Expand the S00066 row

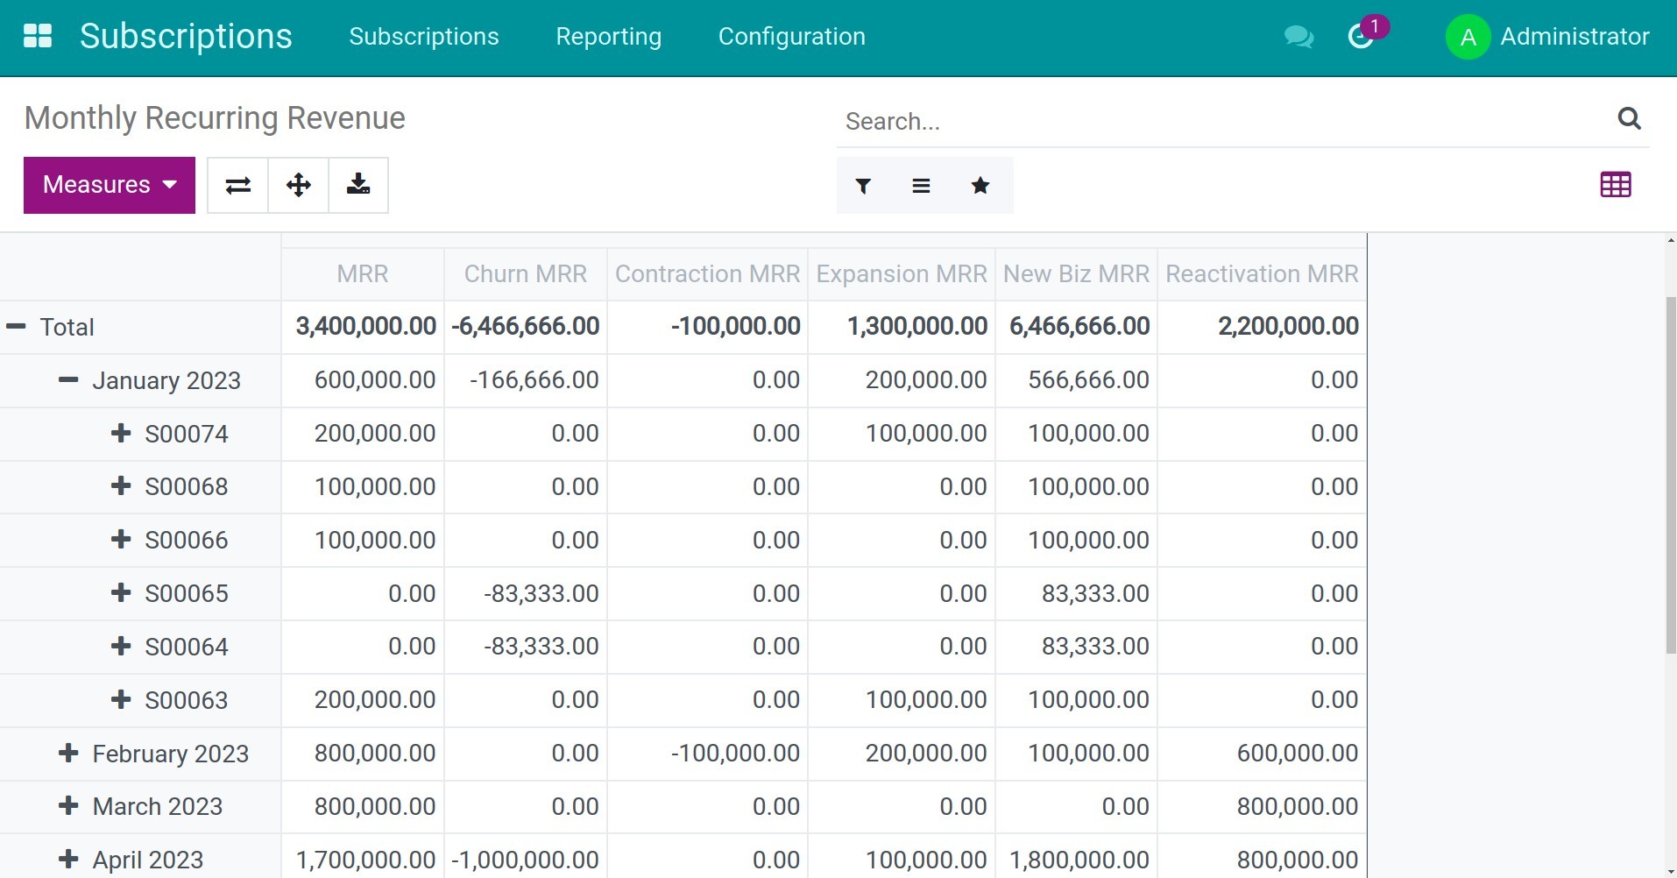click(x=121, y=540)
